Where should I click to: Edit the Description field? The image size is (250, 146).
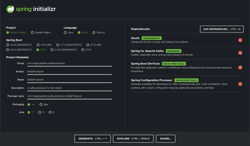tap(70, 88)
